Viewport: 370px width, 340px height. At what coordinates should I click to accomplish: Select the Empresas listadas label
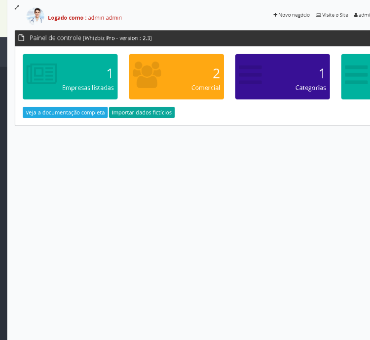tap(88, 88)
